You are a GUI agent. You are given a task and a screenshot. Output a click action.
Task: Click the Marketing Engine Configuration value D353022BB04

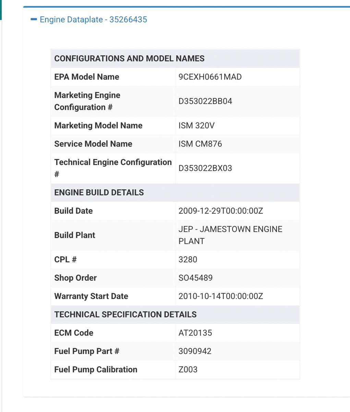(x=205, y=101)
